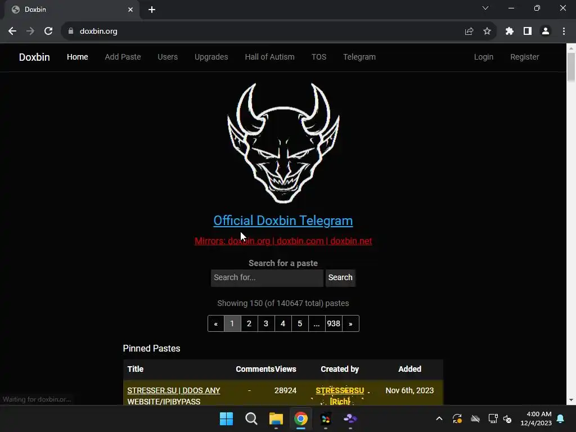The image size is (576, 432).
Task: Click the Views column header
Action: pos(285,369)
